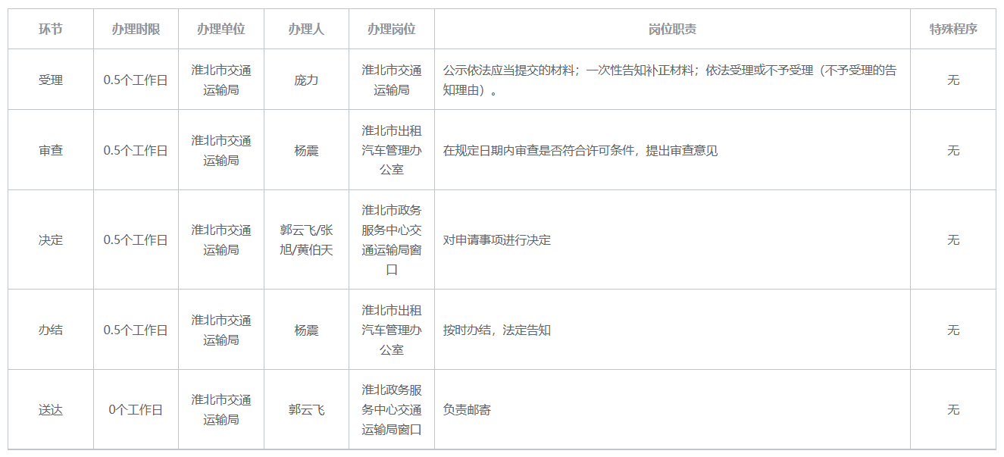Select the 办理岗位 column header

392,30
